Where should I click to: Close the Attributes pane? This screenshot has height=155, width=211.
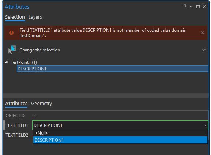pos(204,7)
